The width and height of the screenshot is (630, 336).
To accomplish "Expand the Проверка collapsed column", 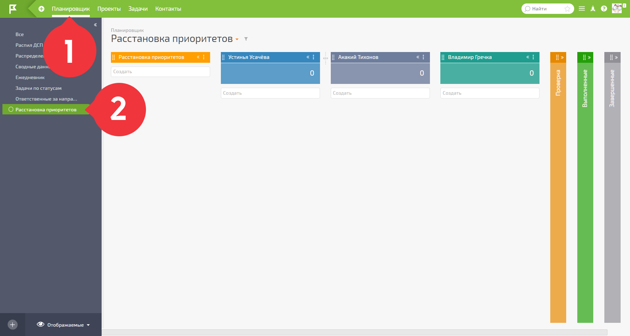I will pos(562,58).
